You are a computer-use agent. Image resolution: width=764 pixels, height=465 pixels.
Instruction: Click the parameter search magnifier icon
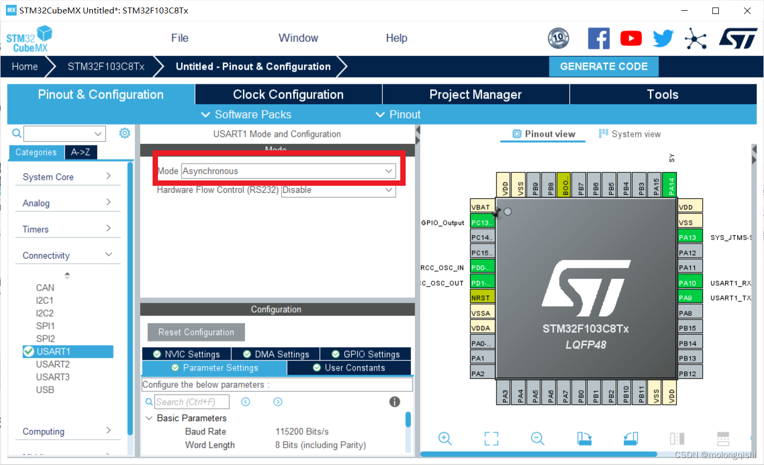pyautogui.click(x=149, y=402)
